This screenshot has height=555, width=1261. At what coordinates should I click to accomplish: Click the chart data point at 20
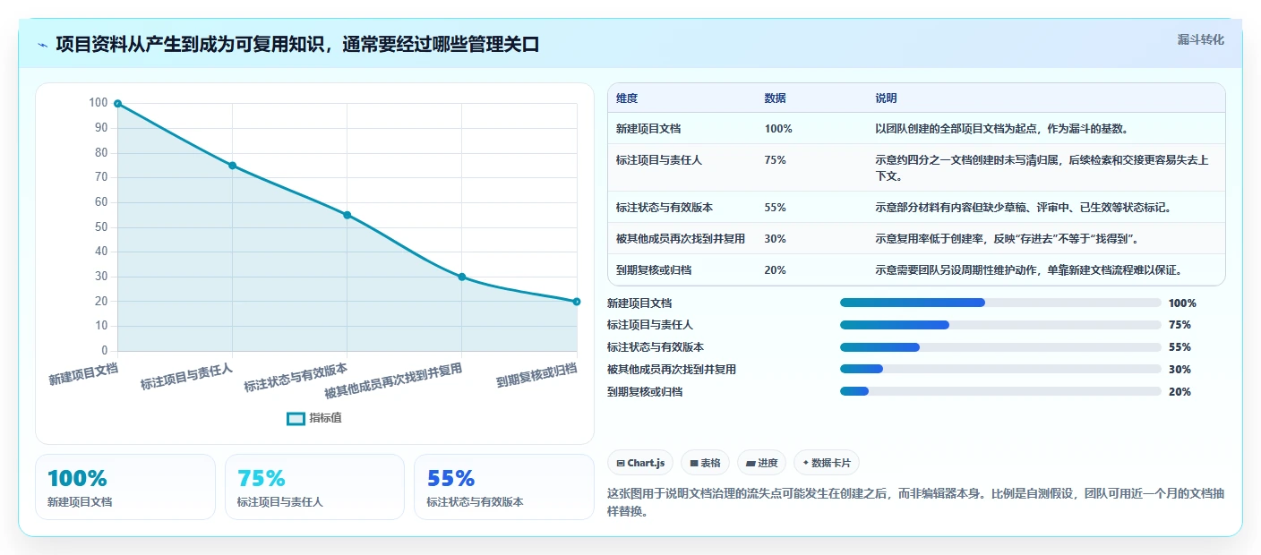click(x=577, y=302)
